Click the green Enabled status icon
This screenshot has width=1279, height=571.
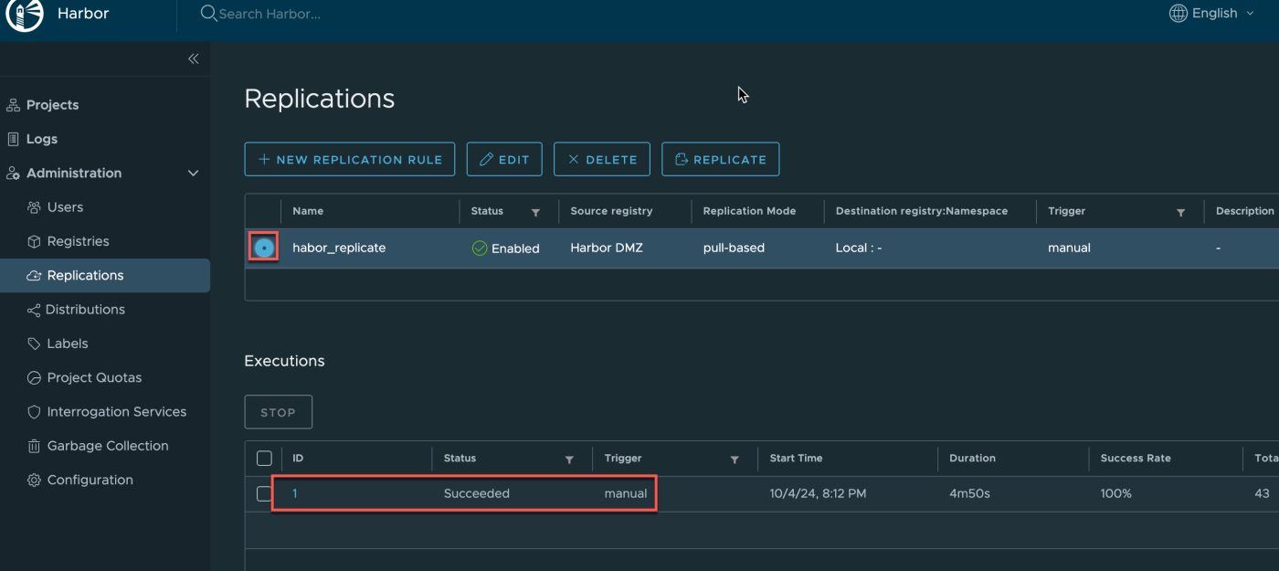click(x=480, y=248)
